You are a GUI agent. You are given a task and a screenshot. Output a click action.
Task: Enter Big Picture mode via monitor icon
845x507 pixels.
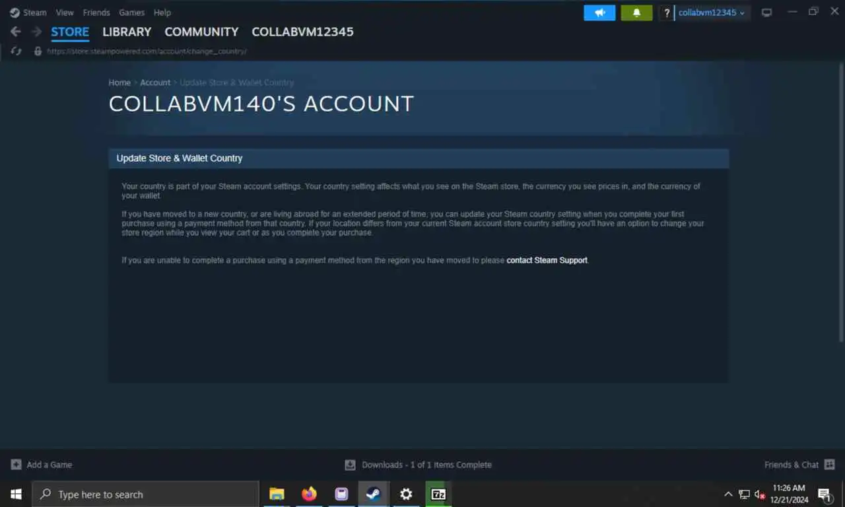click(x=766, y=13)
